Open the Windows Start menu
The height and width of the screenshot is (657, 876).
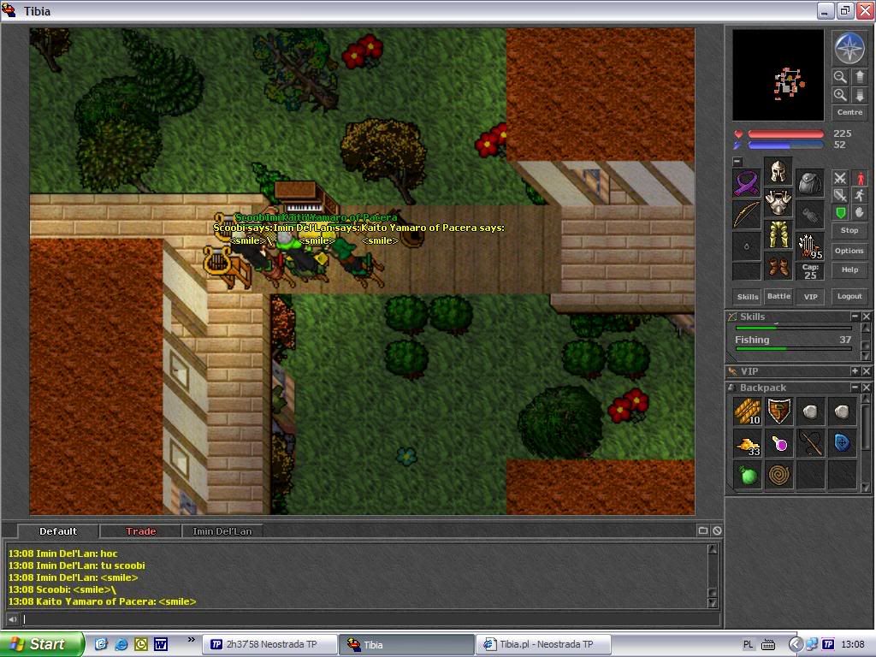tap(42, 644)
